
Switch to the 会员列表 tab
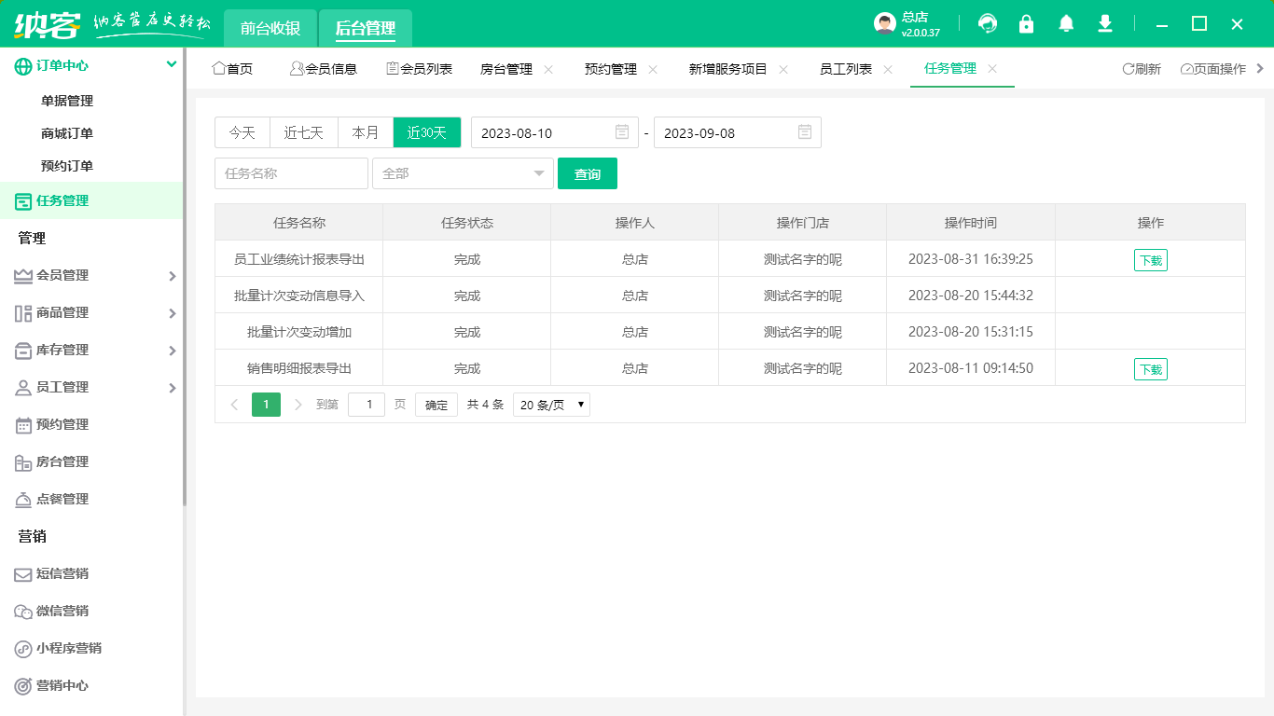click(419, 69)
